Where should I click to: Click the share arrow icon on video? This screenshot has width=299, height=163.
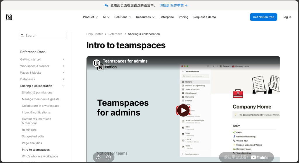[x=98, y=157]
